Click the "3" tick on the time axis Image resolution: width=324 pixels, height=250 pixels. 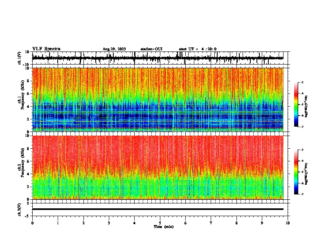[x=109, y=223]
